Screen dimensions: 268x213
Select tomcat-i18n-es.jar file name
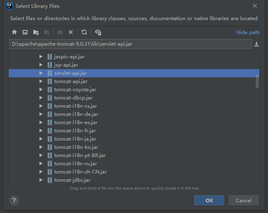(x=76, y=122)
